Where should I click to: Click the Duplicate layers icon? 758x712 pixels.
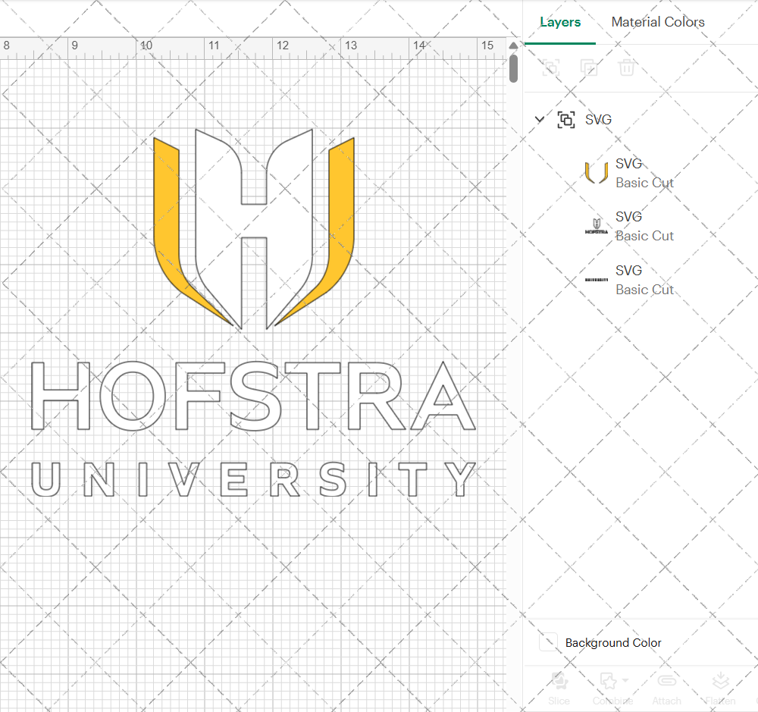point(588,67)
